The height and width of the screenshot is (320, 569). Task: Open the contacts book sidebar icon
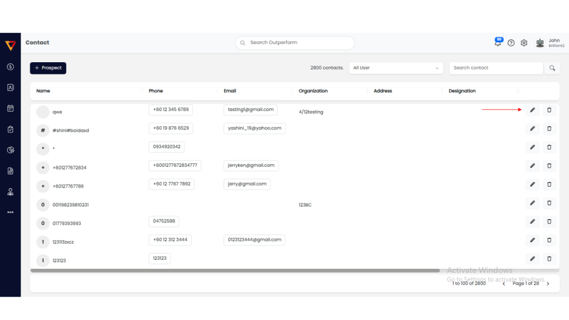tap(10, 87)
